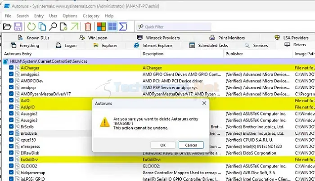315x181 pixels.
Task: Select the ElRawDisk entry row
Action: tap(159, 153)
